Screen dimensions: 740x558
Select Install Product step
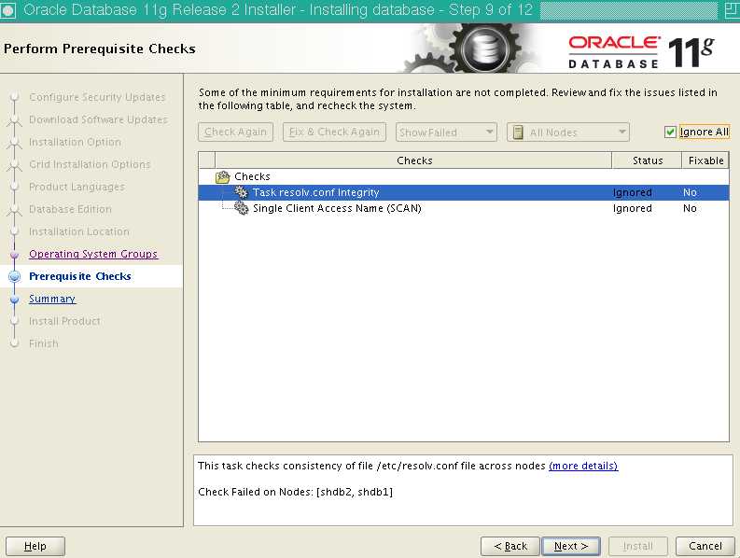click(x=64, y=321)
